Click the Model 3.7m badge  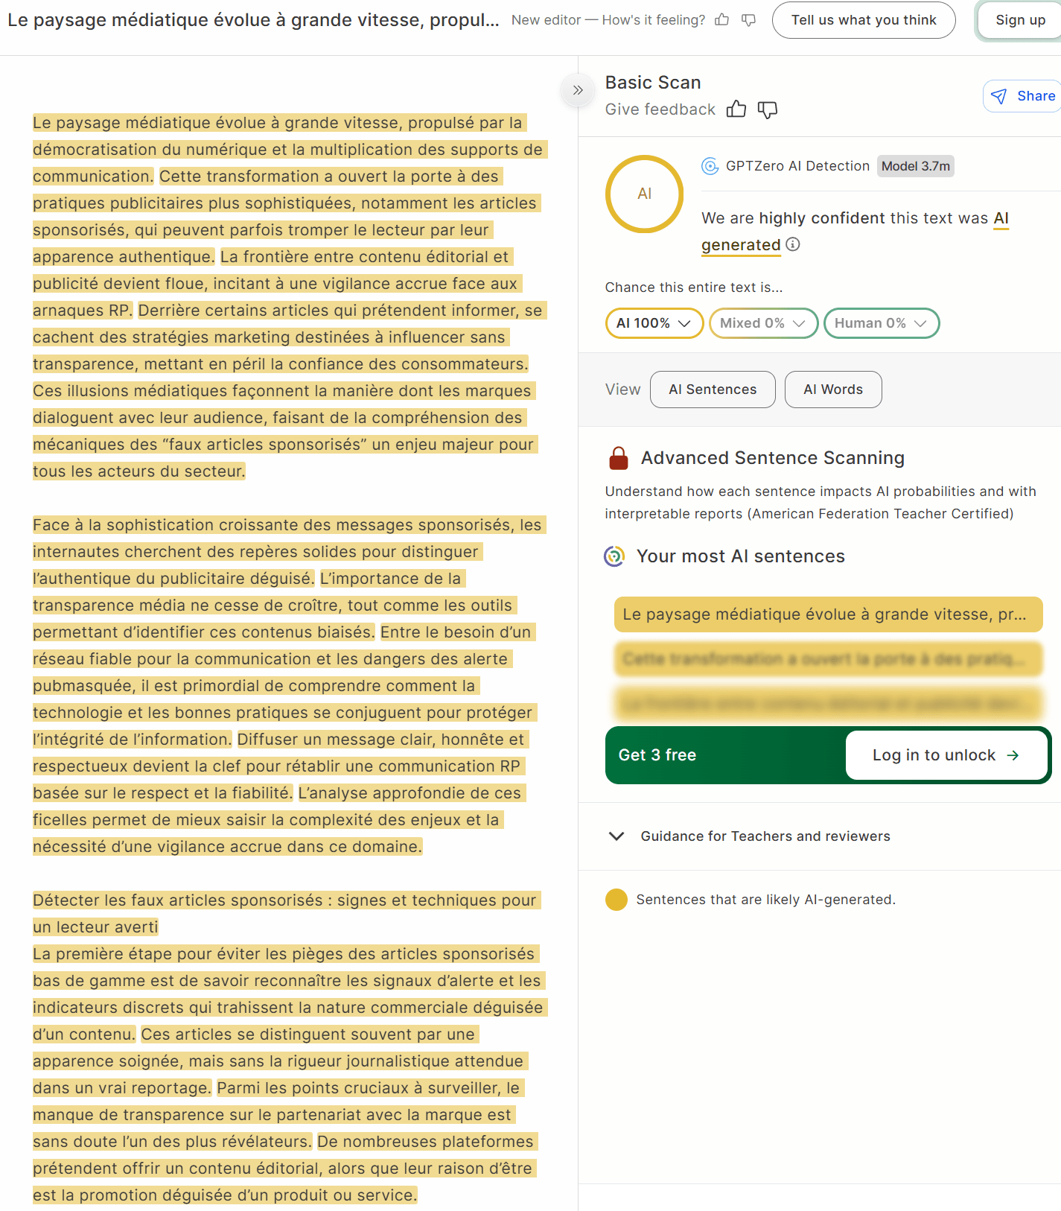[x=916, y=166]
